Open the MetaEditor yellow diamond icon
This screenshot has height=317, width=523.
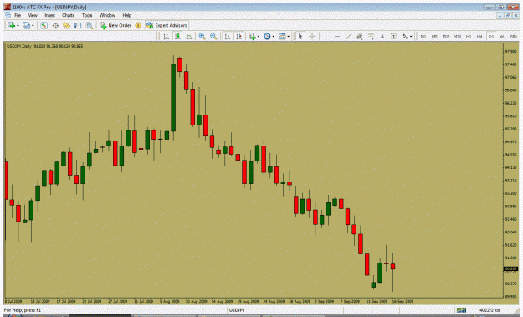[138, 25]
